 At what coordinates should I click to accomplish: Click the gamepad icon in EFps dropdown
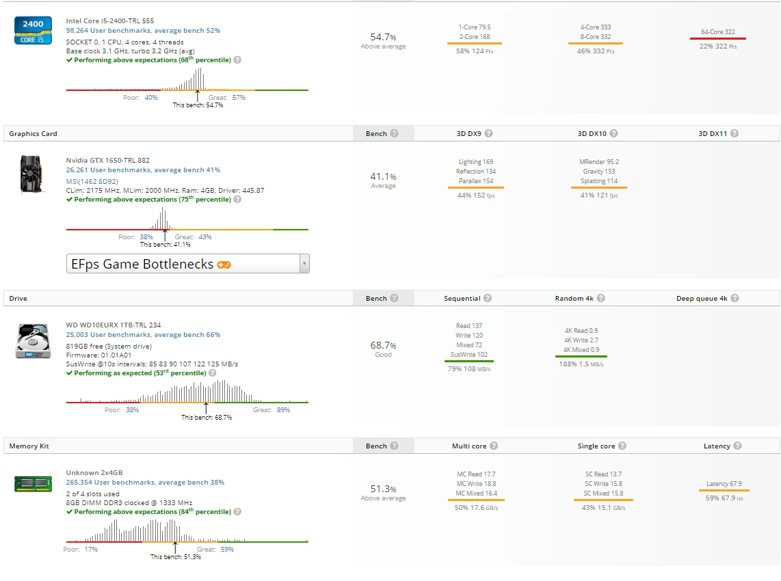tap(224, 265)
